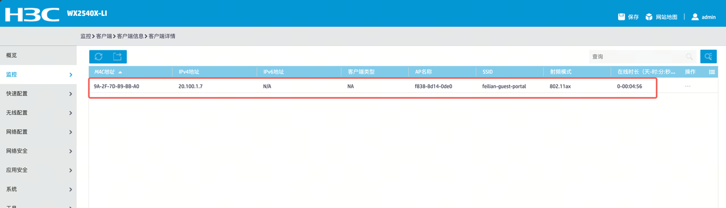Viewport: 726px width, 208px height.
Task: Select 监控 in the sidebar
Action: pos(38,74)
